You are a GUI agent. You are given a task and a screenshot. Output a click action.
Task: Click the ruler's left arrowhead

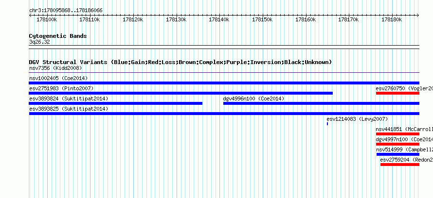[x=30, y=16]
